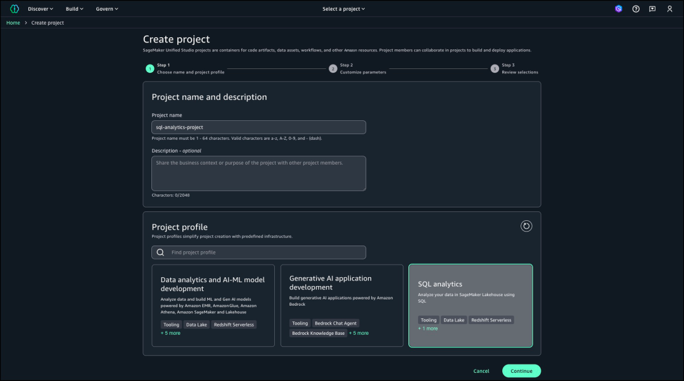Image resolution: width=684 pixels, height=381 pixels.
Task: Click the Find project profile search box
Action: 258,253
